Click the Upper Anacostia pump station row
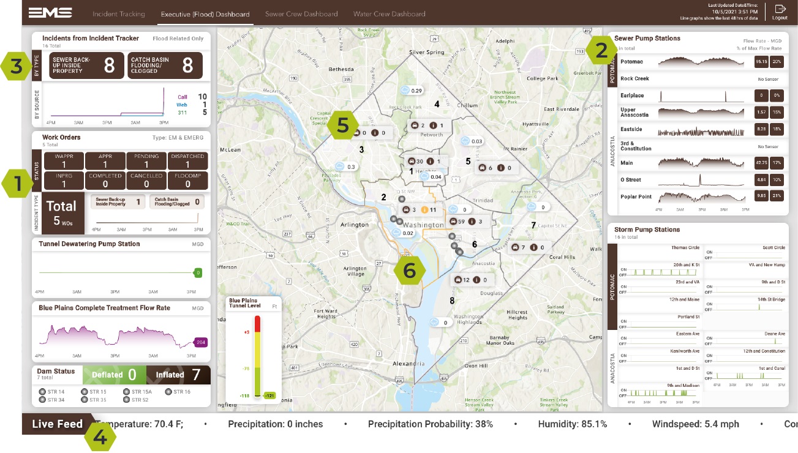This screenshot has width=798, height=453. tap(701, 113)
